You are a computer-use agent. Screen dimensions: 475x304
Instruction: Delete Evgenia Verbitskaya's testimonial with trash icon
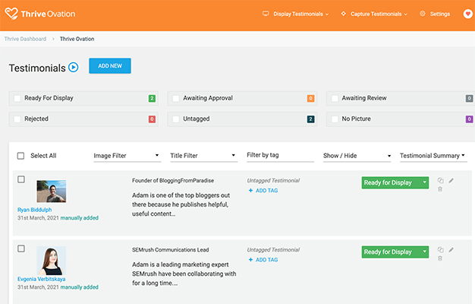tap(440, 258)
